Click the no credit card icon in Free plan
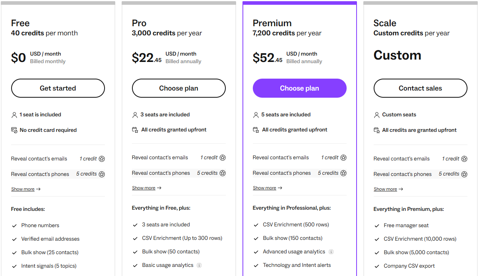This screenshot has width=479, height=276. point(14,130)
